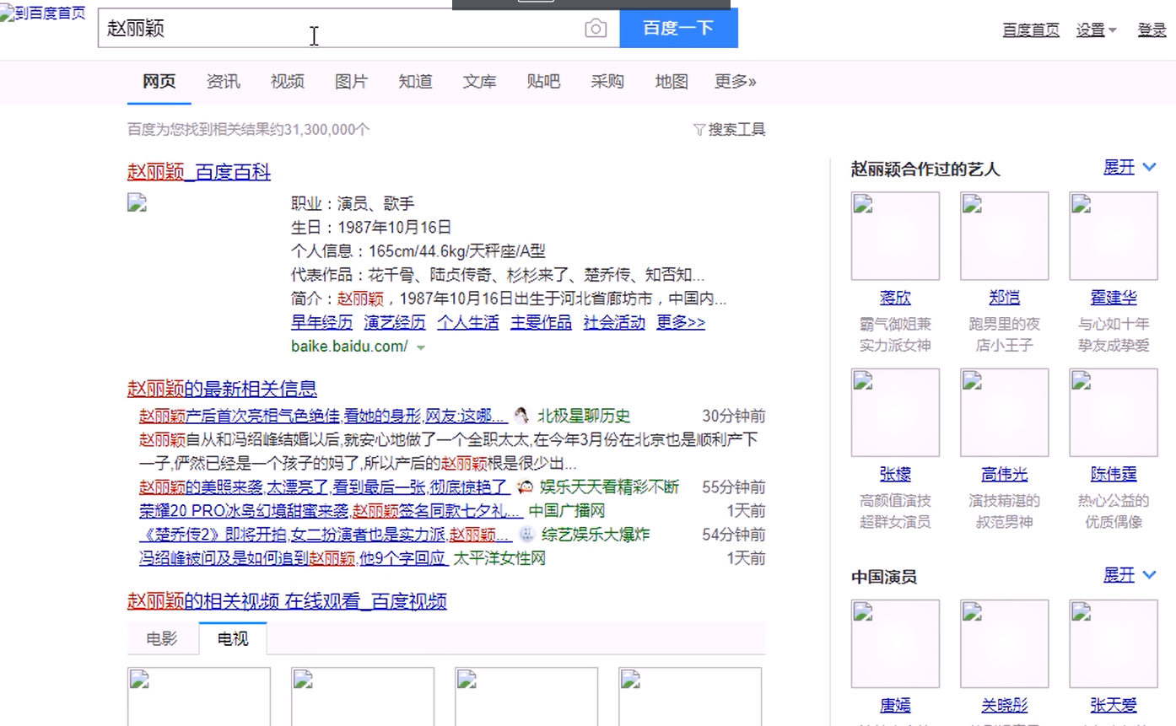This screenshot has width=1176, height=726.
Task: Expand 赵丽颖合作过的艺人 with 展开
Action: coord(1130,167)
